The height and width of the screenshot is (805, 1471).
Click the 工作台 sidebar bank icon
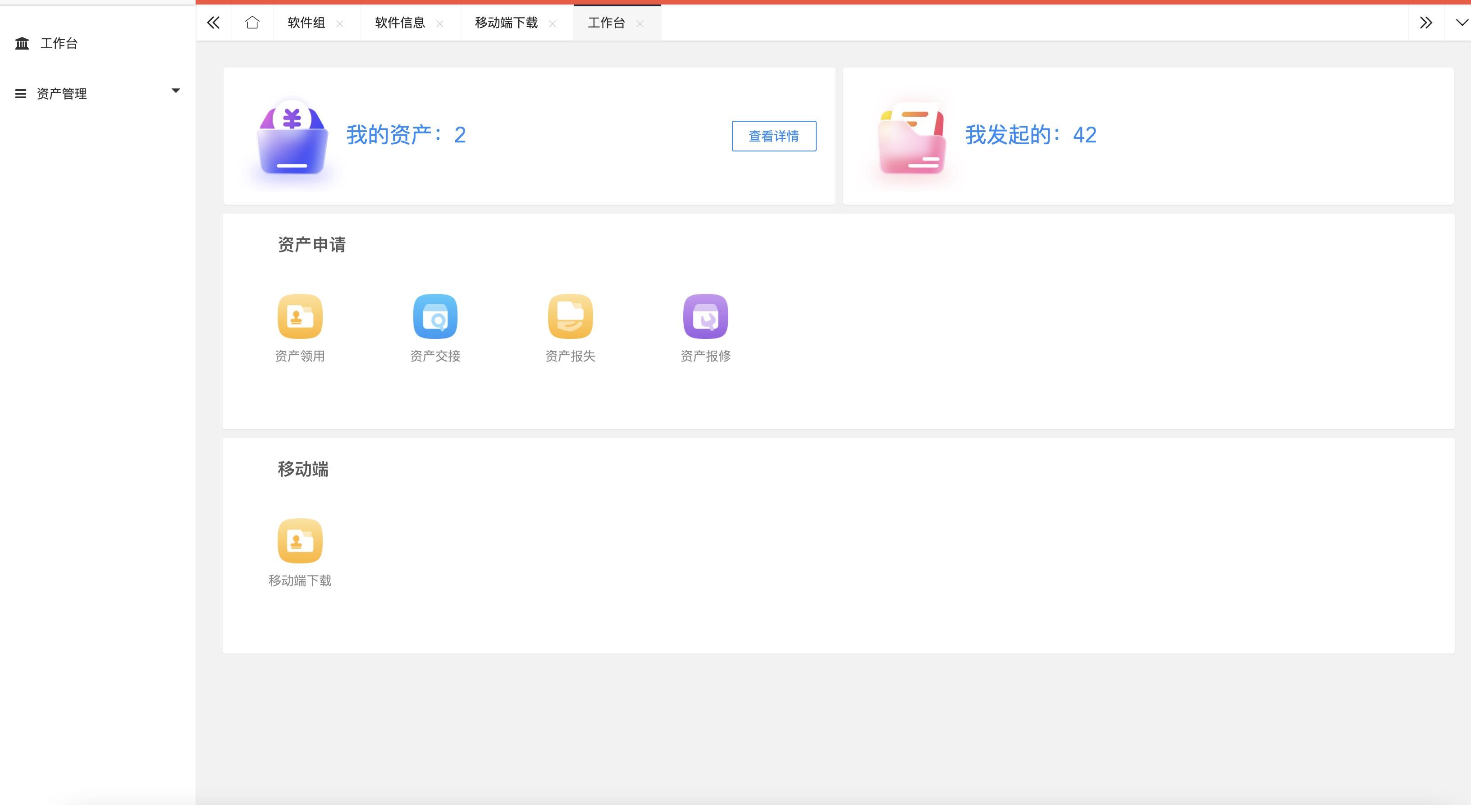(x=22, y=43)
